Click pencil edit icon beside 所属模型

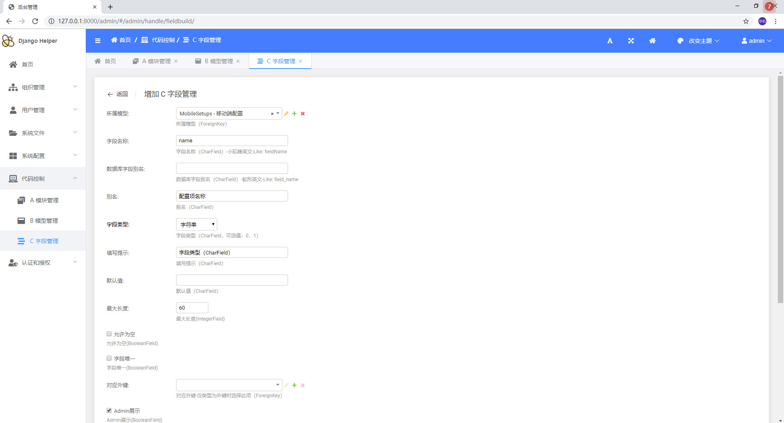286,114
